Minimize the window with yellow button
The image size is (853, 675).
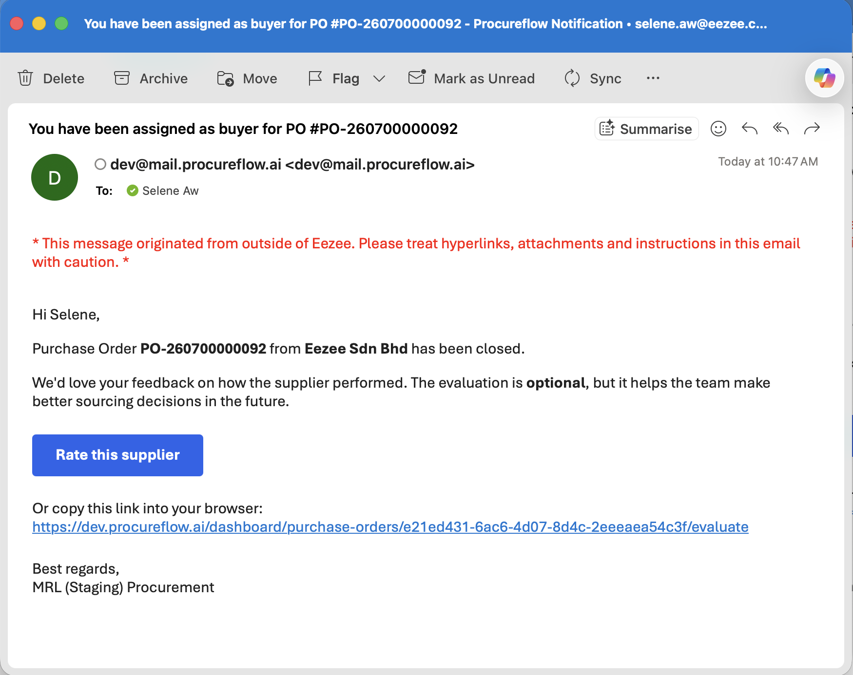(x=39, y=23)
